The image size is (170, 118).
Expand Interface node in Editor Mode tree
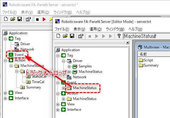(58, 110)
